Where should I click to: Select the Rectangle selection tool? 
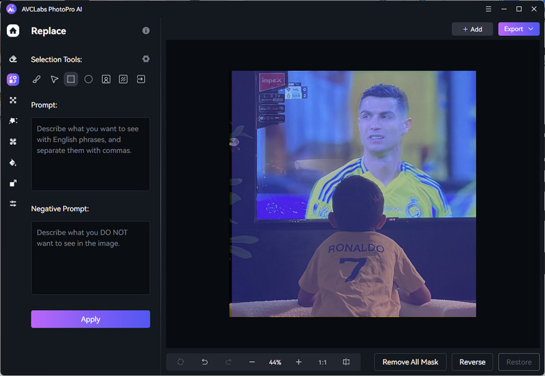pos(71,80)
